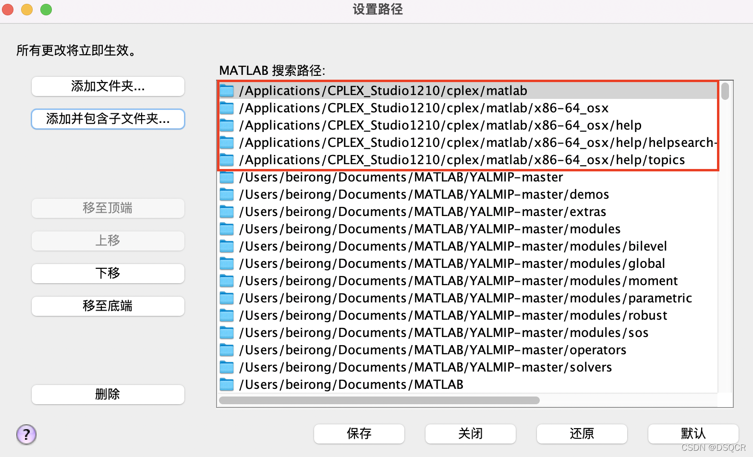Click folder icon of YALMIP-master/demos row
The height and width of the screenshot is (457, 753).
click(227, 194)
